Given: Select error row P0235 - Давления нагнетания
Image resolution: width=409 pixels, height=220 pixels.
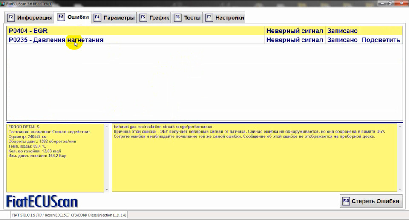Looking at the screenshot, I should point(204,40).
